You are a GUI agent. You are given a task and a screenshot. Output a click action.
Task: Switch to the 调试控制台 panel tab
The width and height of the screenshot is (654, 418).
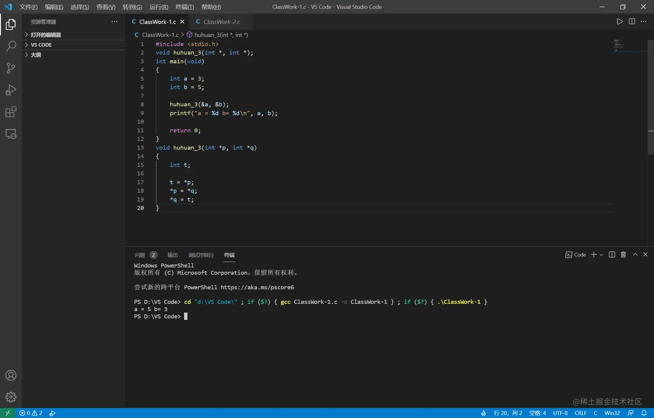tap(201, 255)
